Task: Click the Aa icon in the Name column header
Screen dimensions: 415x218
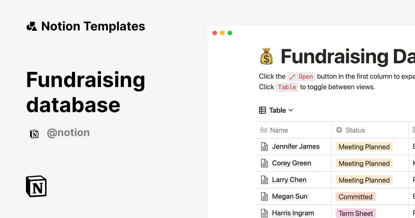Action: 264,130
